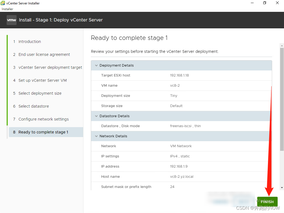Click the VM name value vc8-2
Viewport: 284px width, 213px height.
(x=175, y=86)
